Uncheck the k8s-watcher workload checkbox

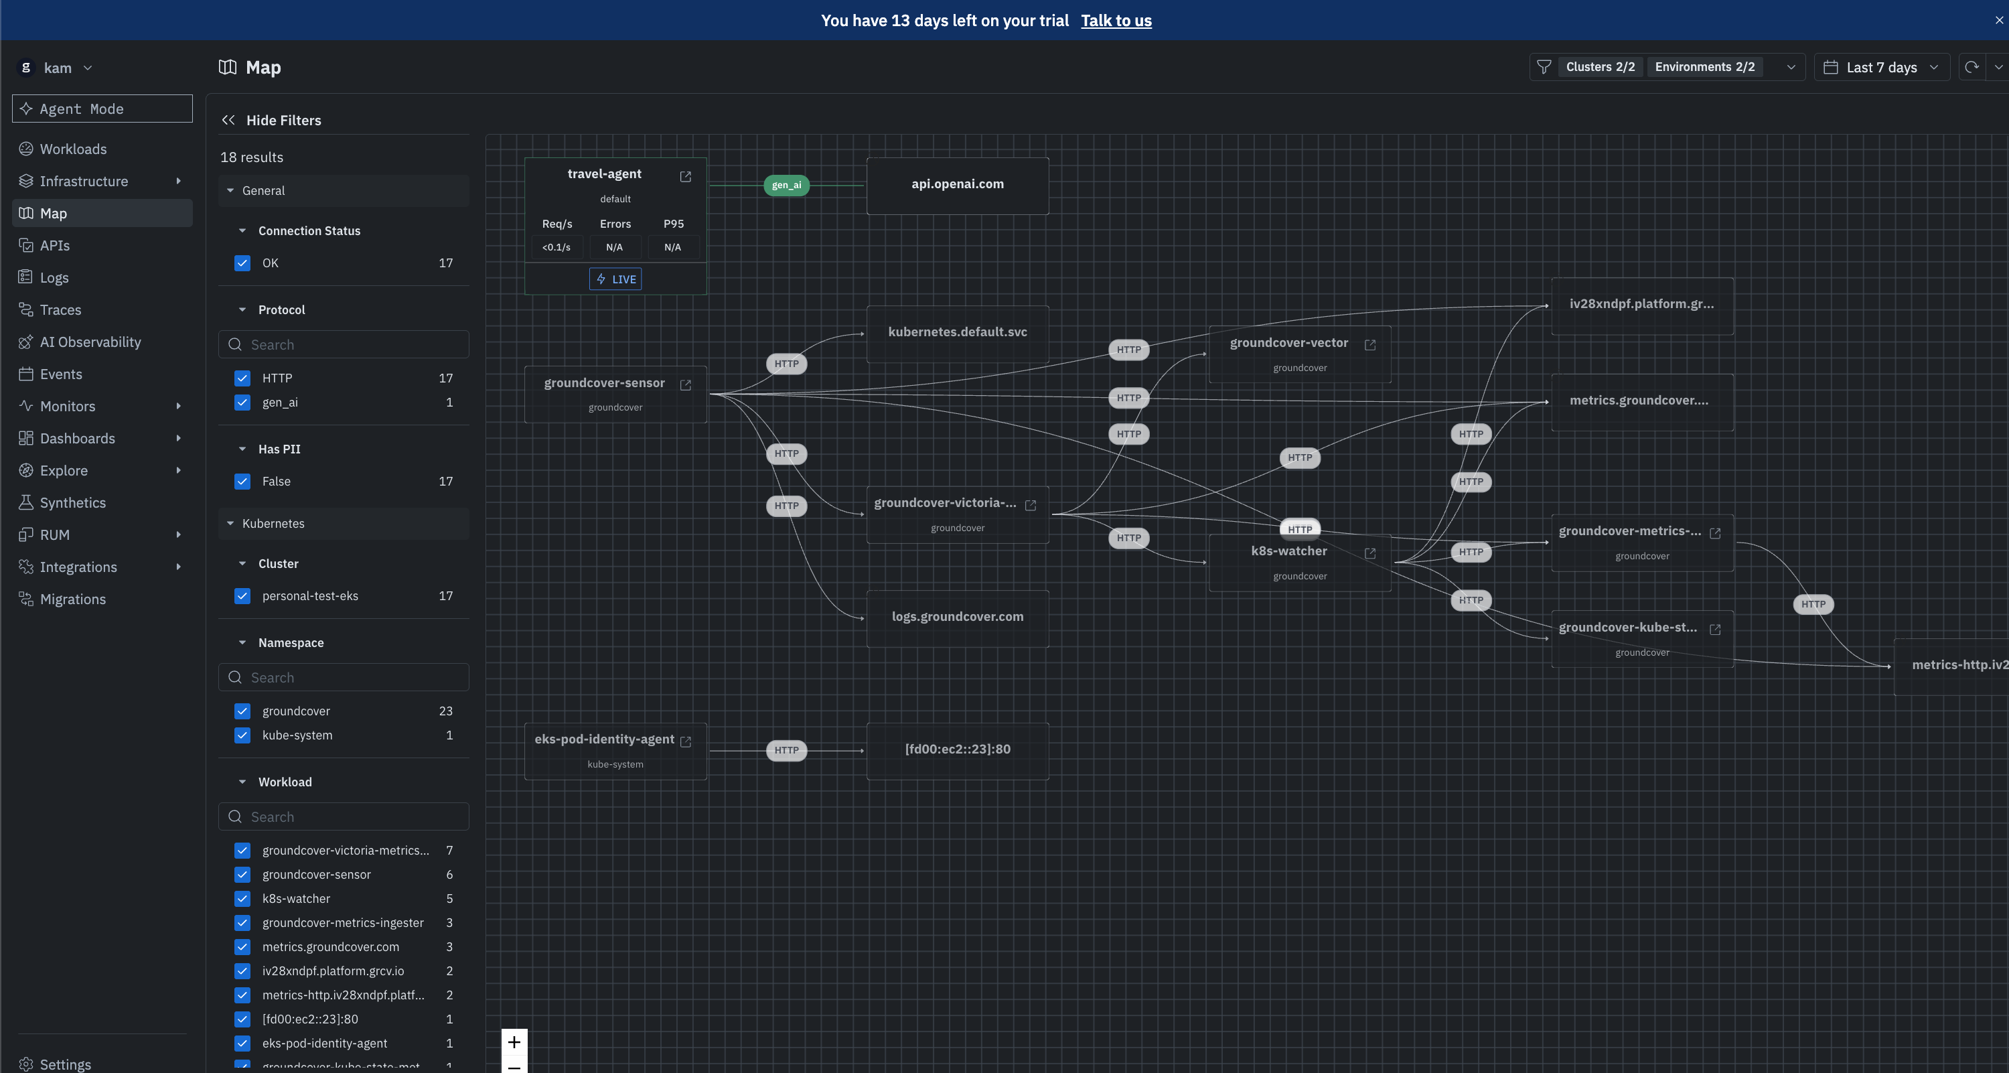(x=242, y=898)
